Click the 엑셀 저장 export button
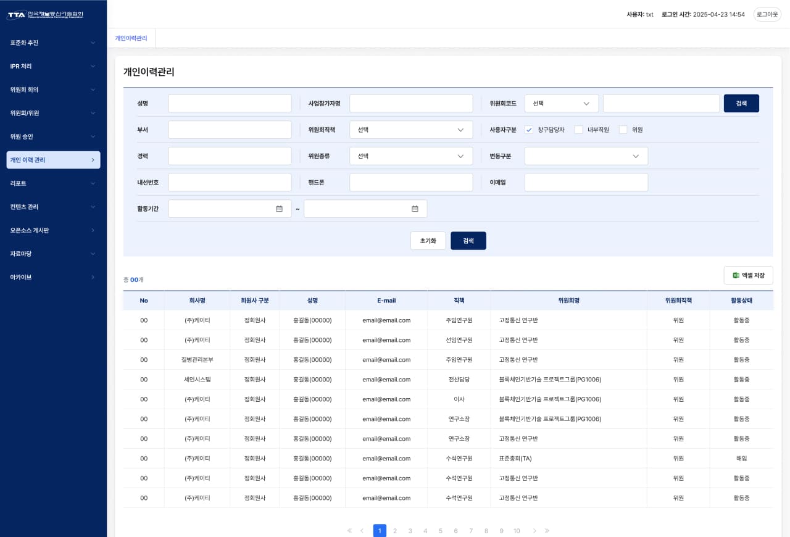 click(748, 275)
